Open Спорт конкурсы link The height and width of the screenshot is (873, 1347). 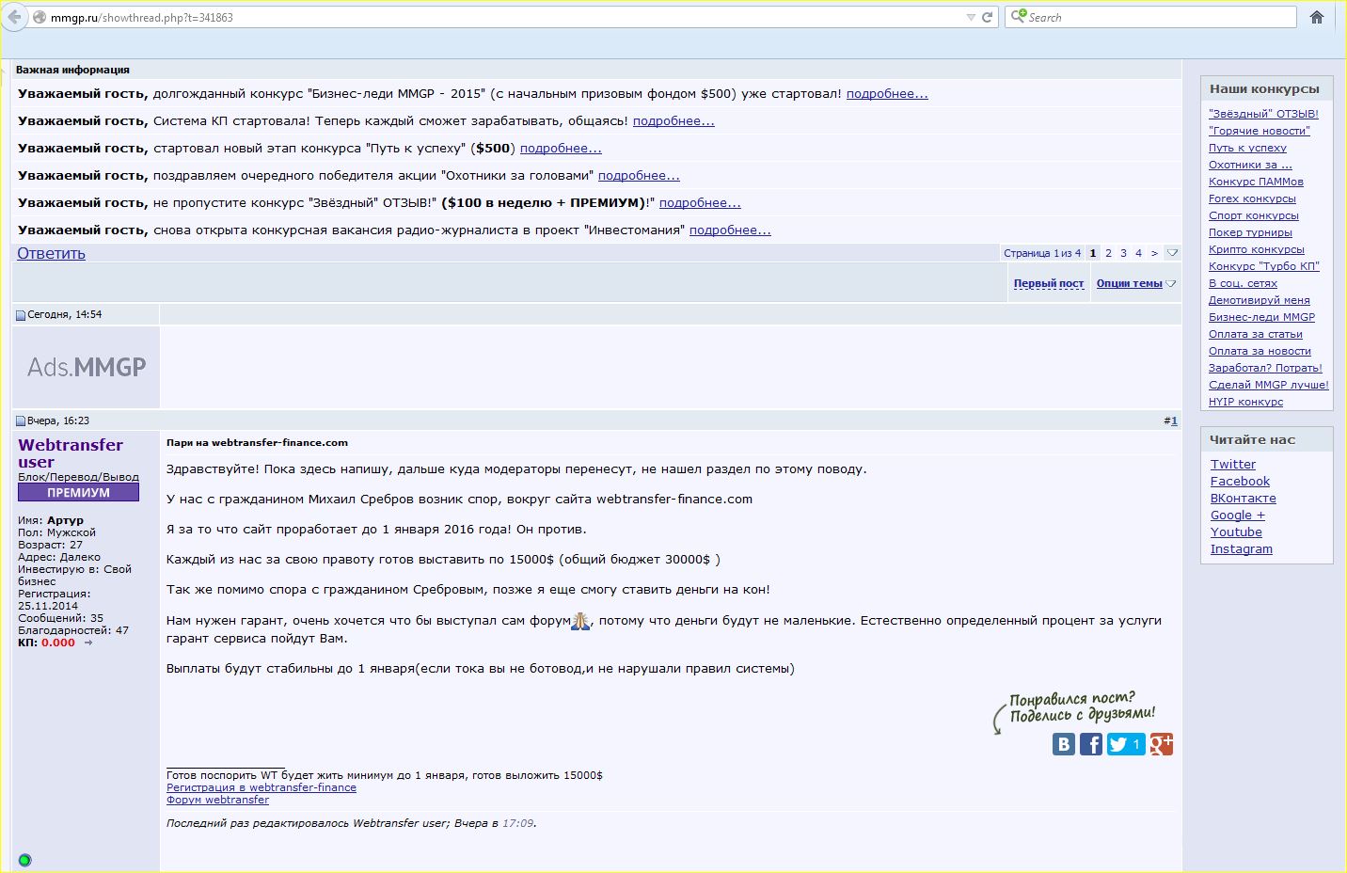tap(1253, 215)
